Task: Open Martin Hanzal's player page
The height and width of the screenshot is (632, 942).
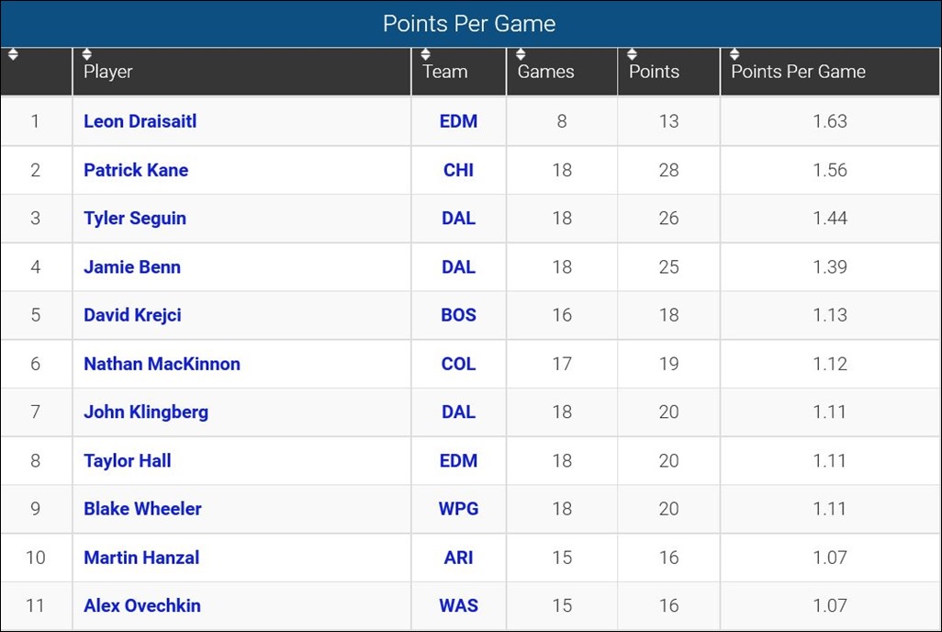Action: (140, 558)
